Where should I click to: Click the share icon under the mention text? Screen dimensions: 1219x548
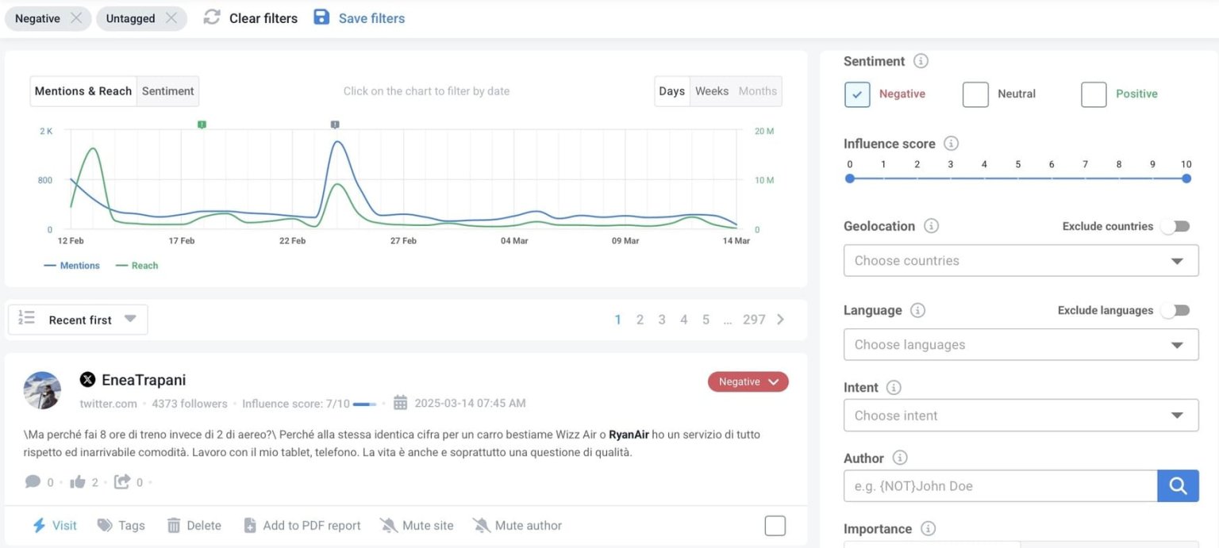121,481
